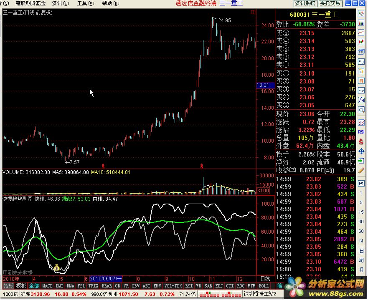Click the 笔 tab beside the indicator row
Image resolution: width=368 pixels, height=300 pixels.
point(279,286)
